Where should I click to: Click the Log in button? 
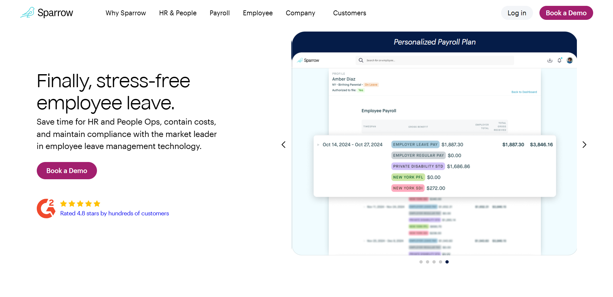[x=517, y=13]
